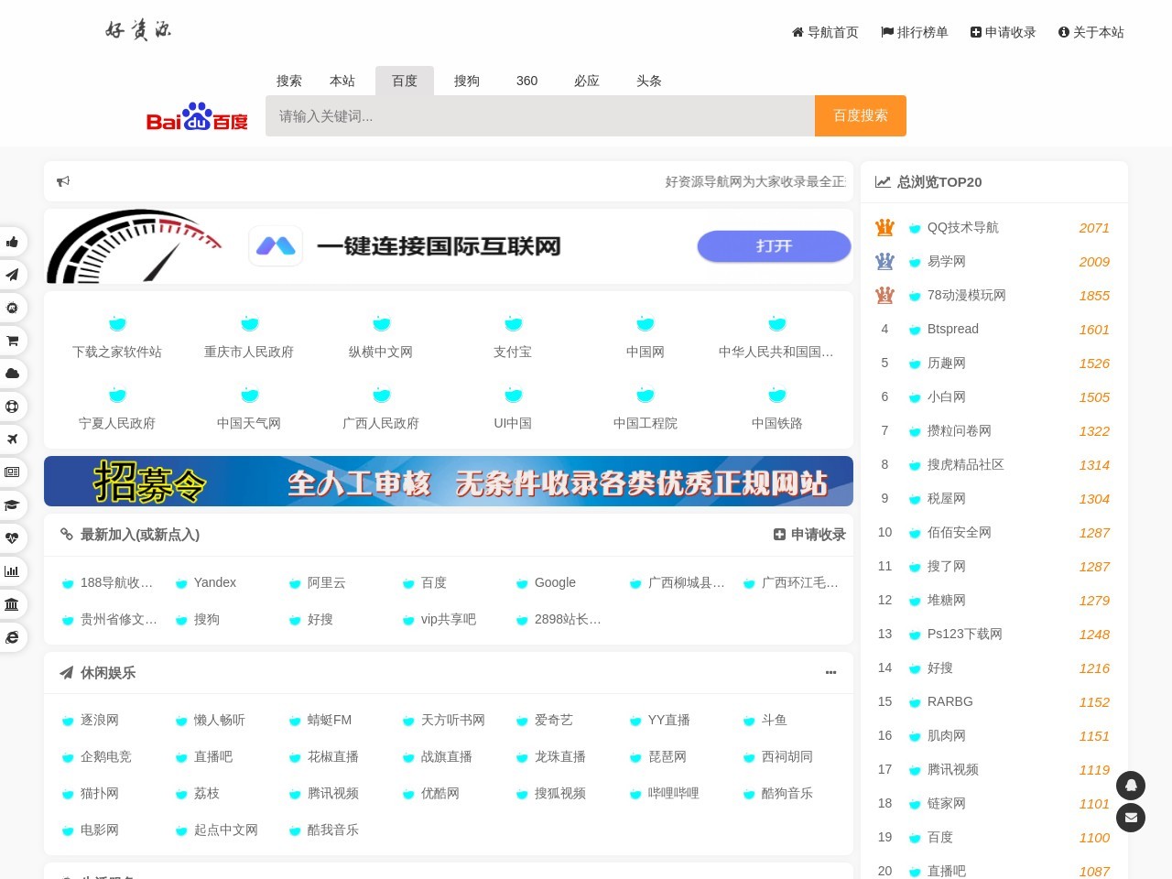The width and height of the screenshot is (1172, 879).
Task: Open the QQ技术导航 link in TOP20
Action: pos(962,228)
